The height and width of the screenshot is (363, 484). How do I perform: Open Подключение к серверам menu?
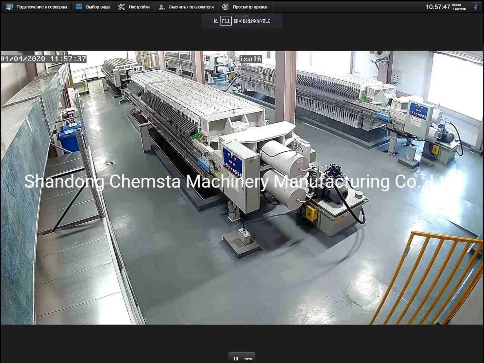pyautogui.click(x=36, y=7)
